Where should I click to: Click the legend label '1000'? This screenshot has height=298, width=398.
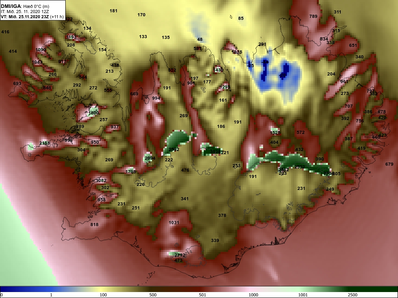click(253, 295)
